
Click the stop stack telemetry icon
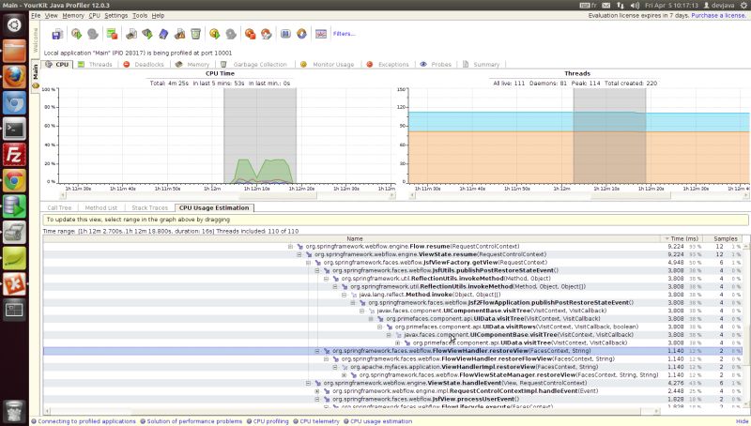click(x=112, y=34)
